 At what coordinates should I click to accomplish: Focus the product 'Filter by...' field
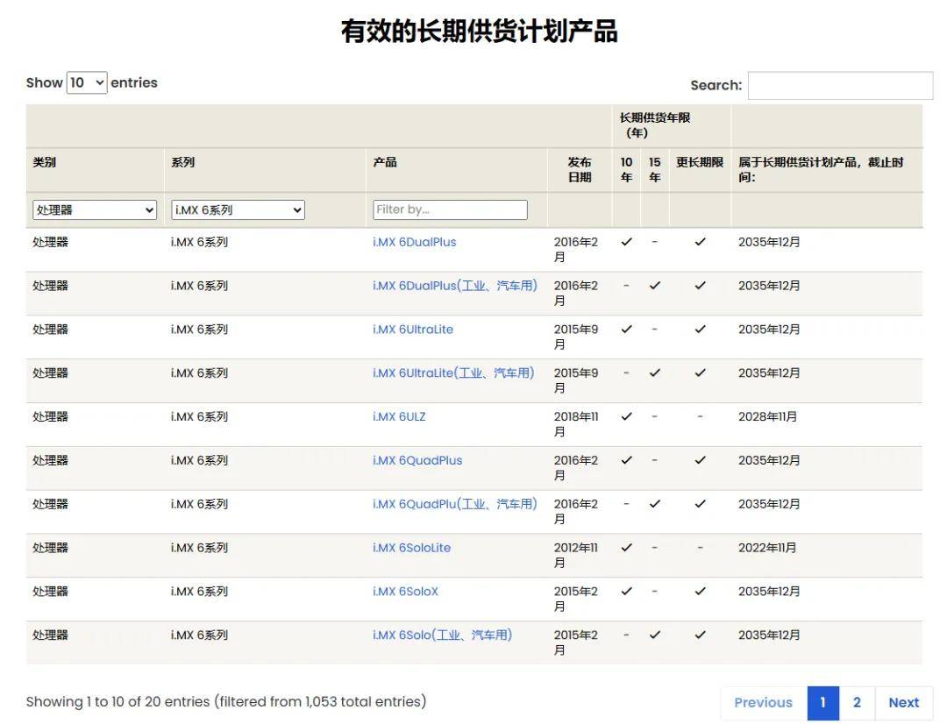[x=450, y=209]
